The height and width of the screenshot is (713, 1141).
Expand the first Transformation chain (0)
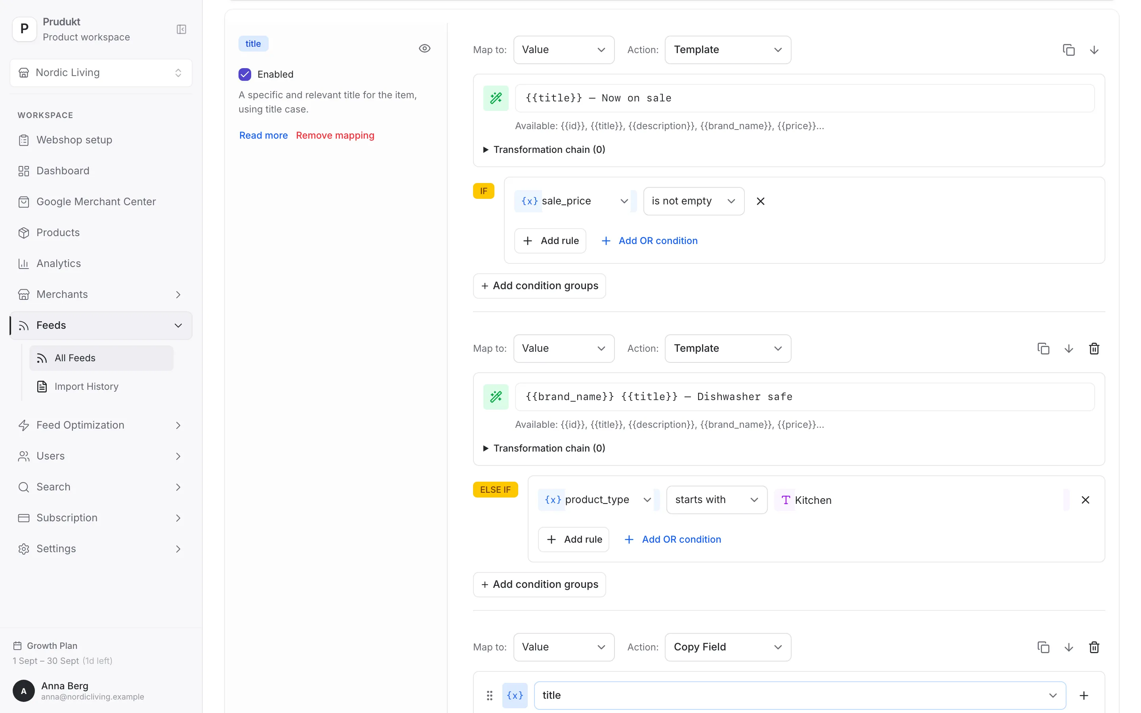tap(544, 149)
